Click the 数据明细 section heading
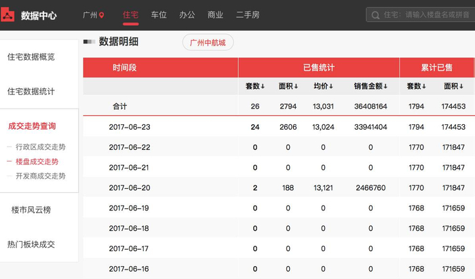The image size is (475, 279). pyautogui.click(x=119, y=41)
